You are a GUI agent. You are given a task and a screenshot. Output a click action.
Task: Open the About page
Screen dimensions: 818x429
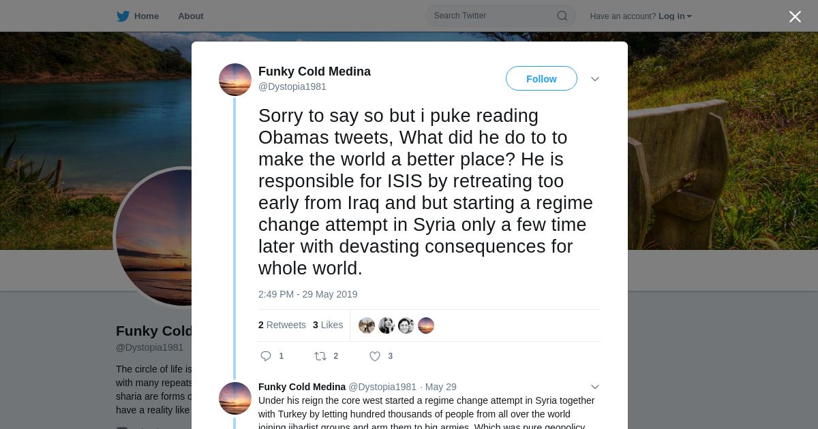[x=191, y=16]
